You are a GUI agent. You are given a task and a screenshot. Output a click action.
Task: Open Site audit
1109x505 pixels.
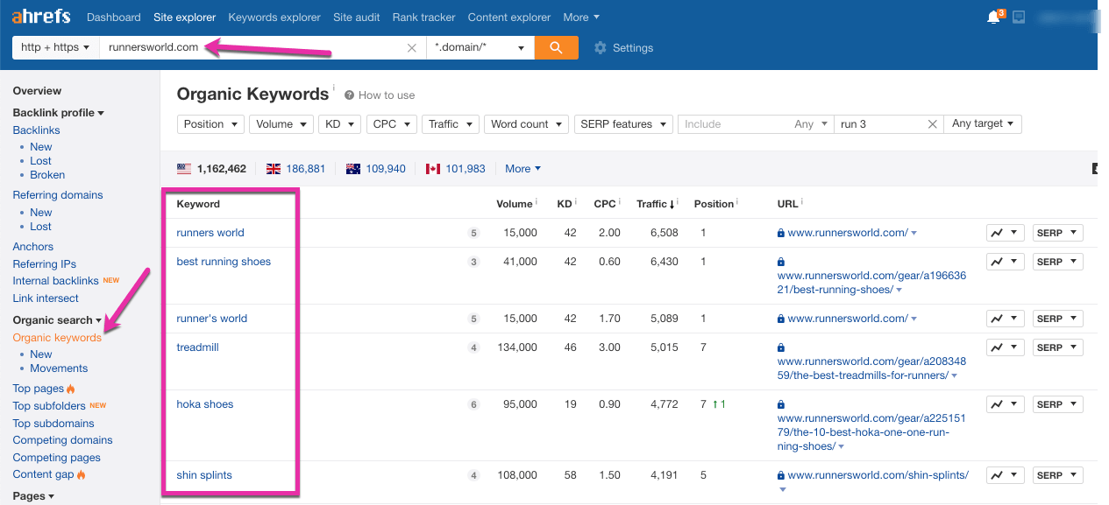(357, 18)
